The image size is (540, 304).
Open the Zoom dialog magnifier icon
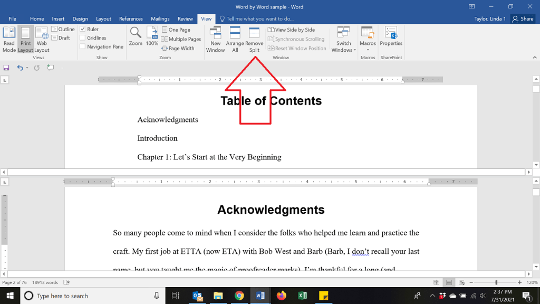pyautogui.click(x=136, y=36)
